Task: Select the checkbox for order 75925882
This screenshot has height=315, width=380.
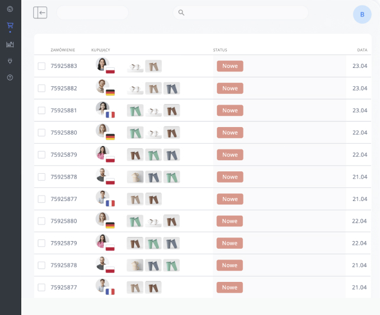Action: pyautogui.click(x=41, y=88)
